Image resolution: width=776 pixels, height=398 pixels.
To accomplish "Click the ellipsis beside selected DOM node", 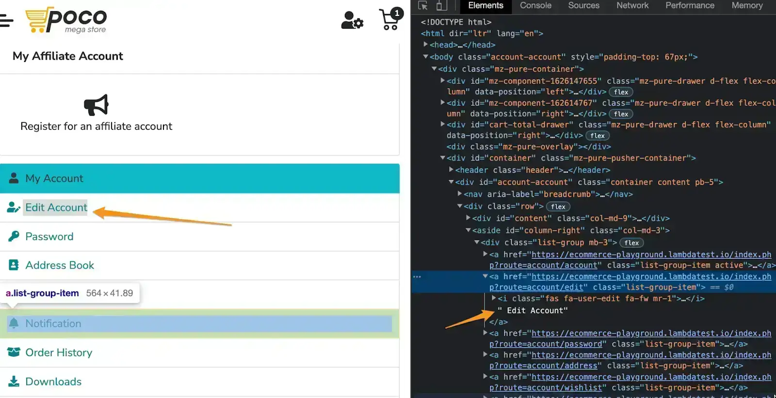I will [x=417, y=277].
